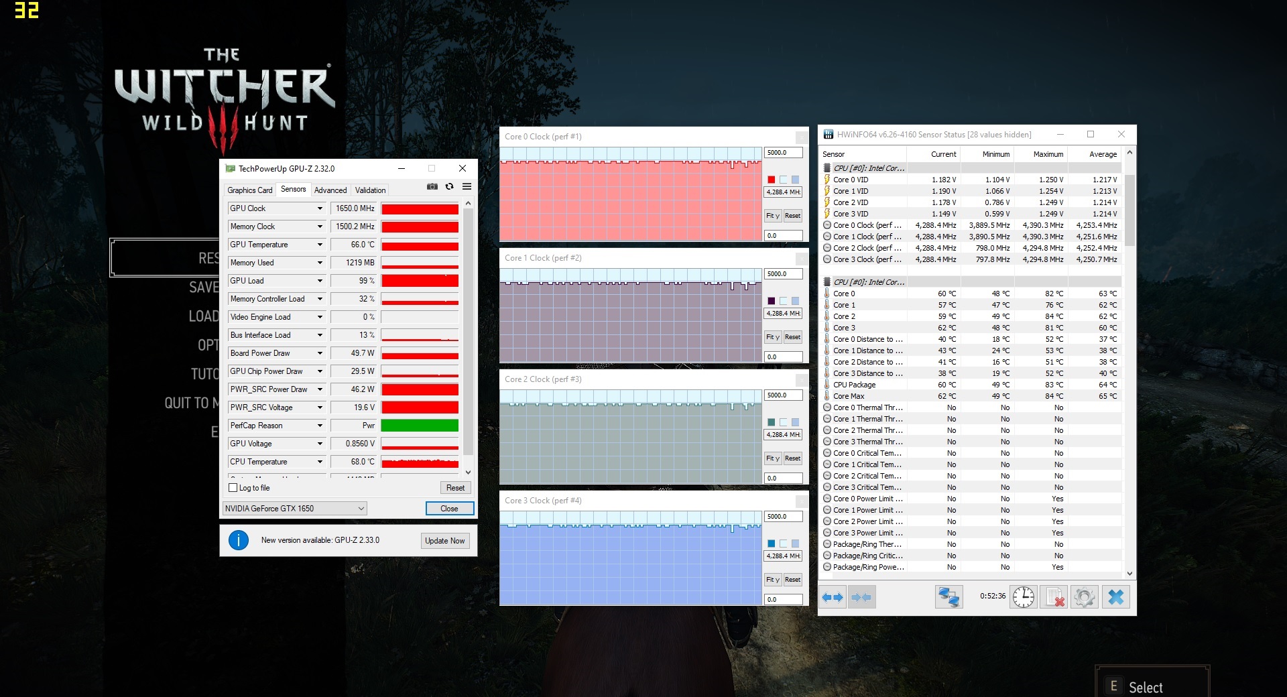
Task: Click HWiNFO expand layout arrows icon
Action: 833,597
